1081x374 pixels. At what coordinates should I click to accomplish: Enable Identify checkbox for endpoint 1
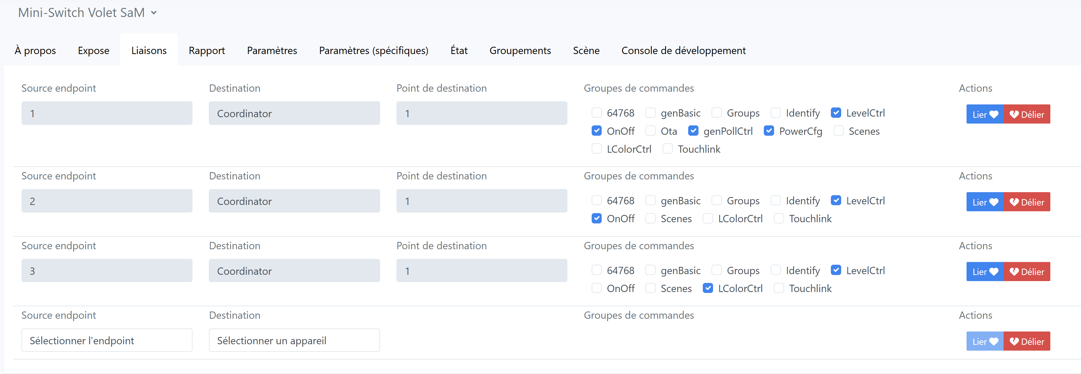(776, 113)
